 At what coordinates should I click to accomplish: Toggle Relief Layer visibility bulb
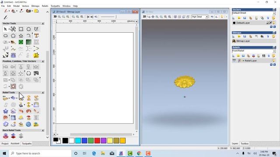274,61
